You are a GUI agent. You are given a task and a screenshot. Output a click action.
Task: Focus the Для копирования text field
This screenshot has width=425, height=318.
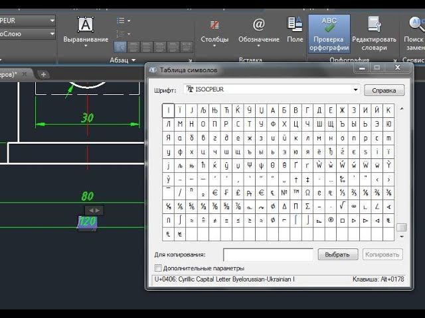[x=268, y=254]
